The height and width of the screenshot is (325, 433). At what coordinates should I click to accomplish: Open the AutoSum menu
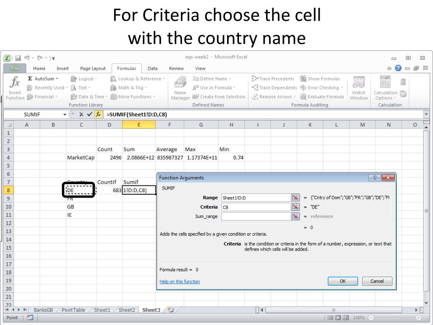tap(44, 79)
